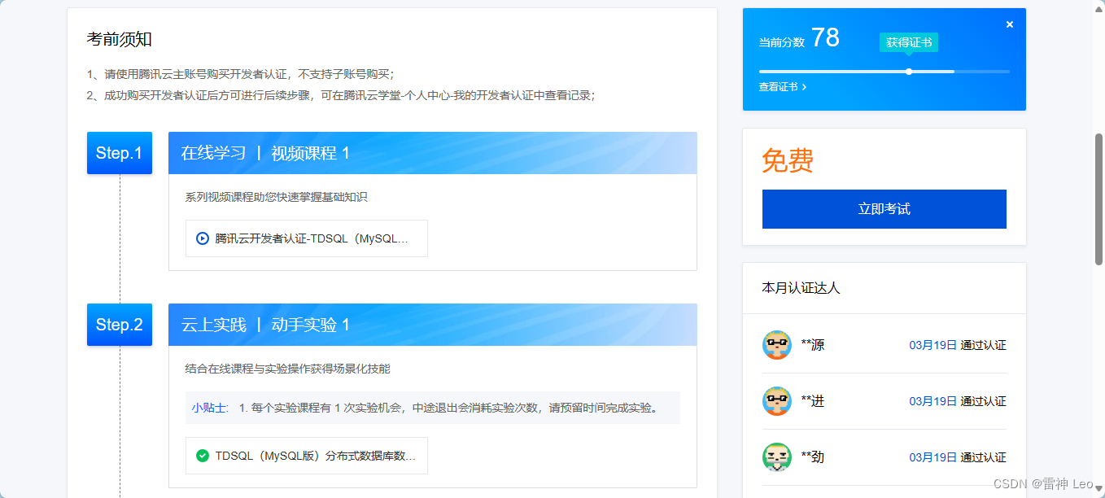
Task: Click the score progress slider handle
Action: pyautogui.click(x=908, y=71)
